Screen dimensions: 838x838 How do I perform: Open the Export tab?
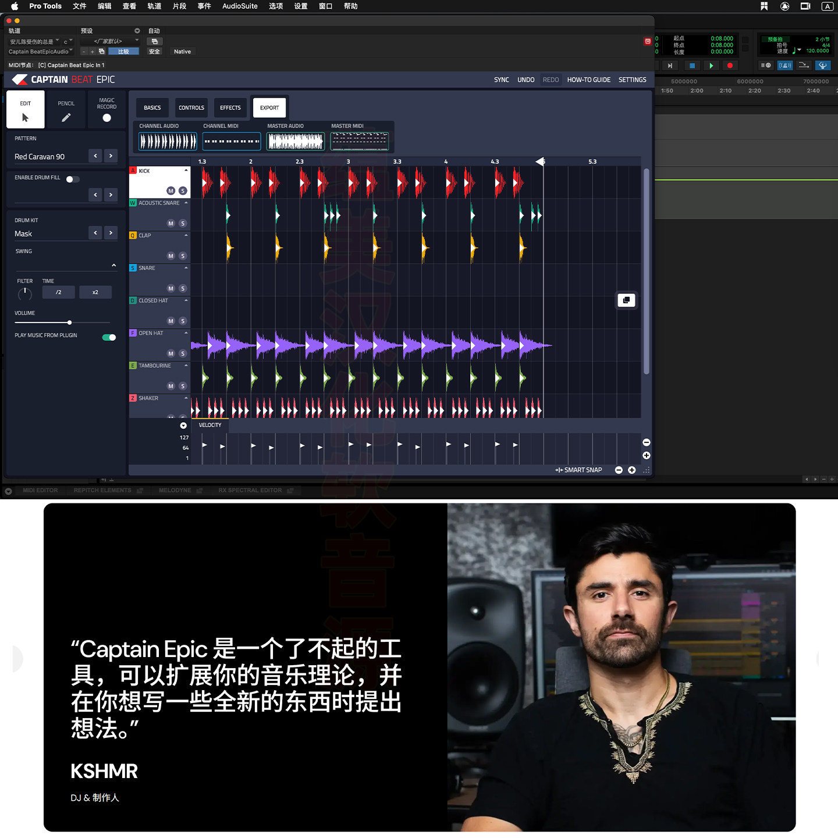pos(269,108)
